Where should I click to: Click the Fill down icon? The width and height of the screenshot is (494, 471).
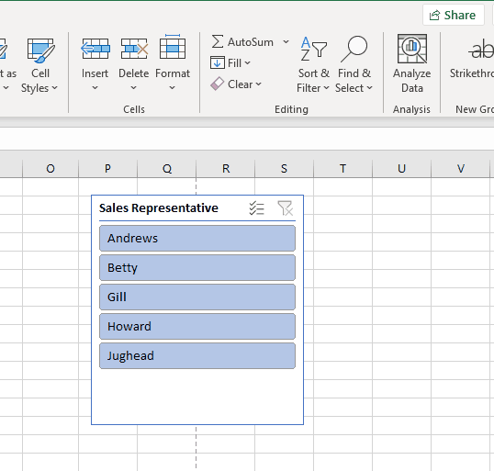218,63
